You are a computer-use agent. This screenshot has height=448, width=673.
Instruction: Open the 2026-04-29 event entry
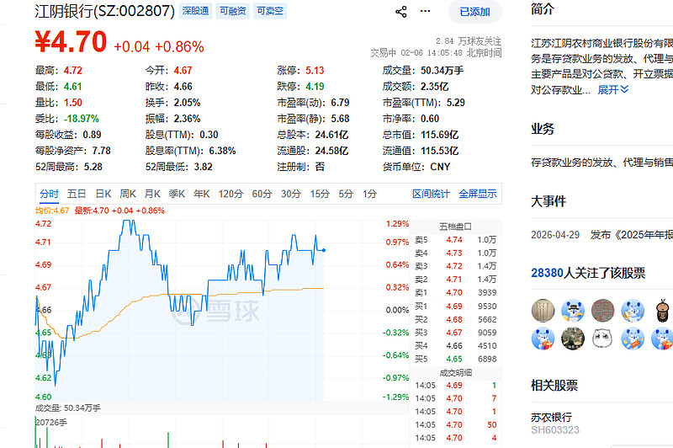(x=601, y=235)
